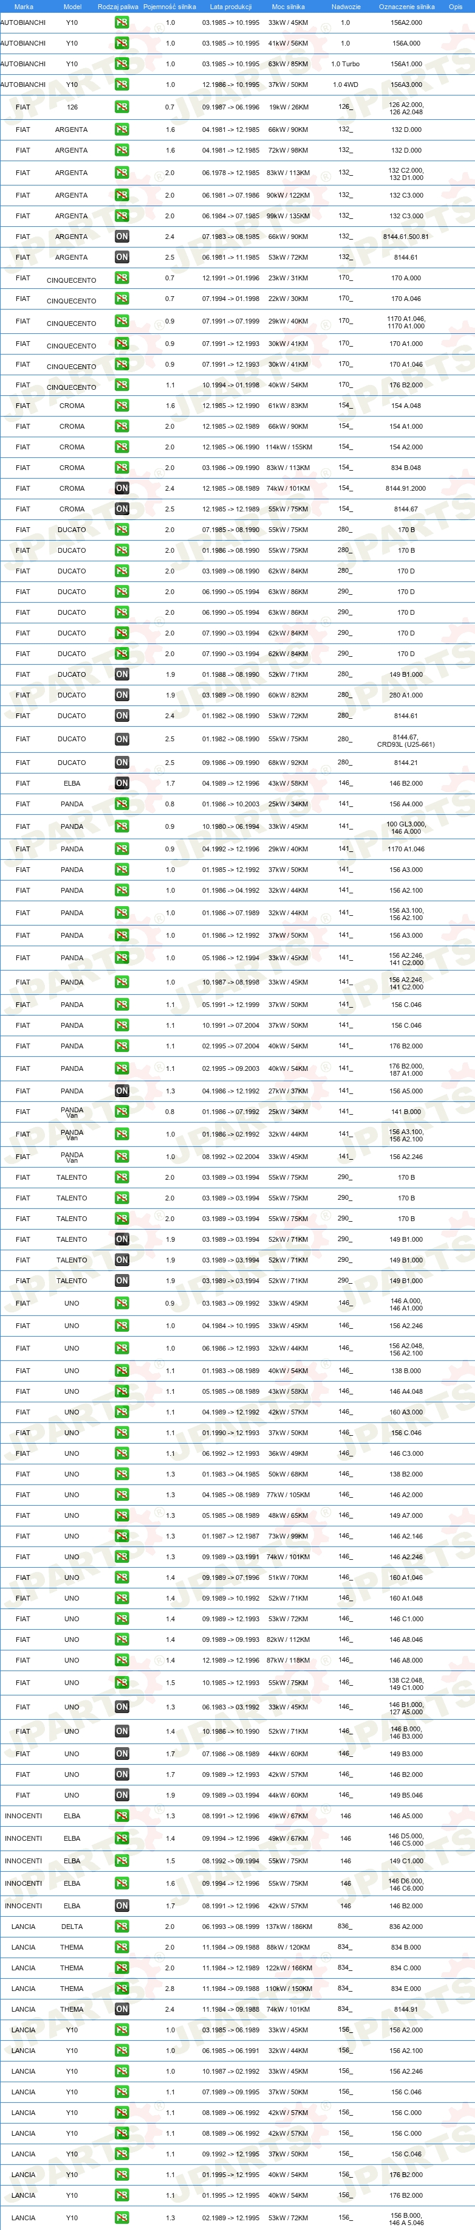475x2230 pixels.
Task: Select engine code 836 A2.000 cell
Action: [x=406, y=1926]
